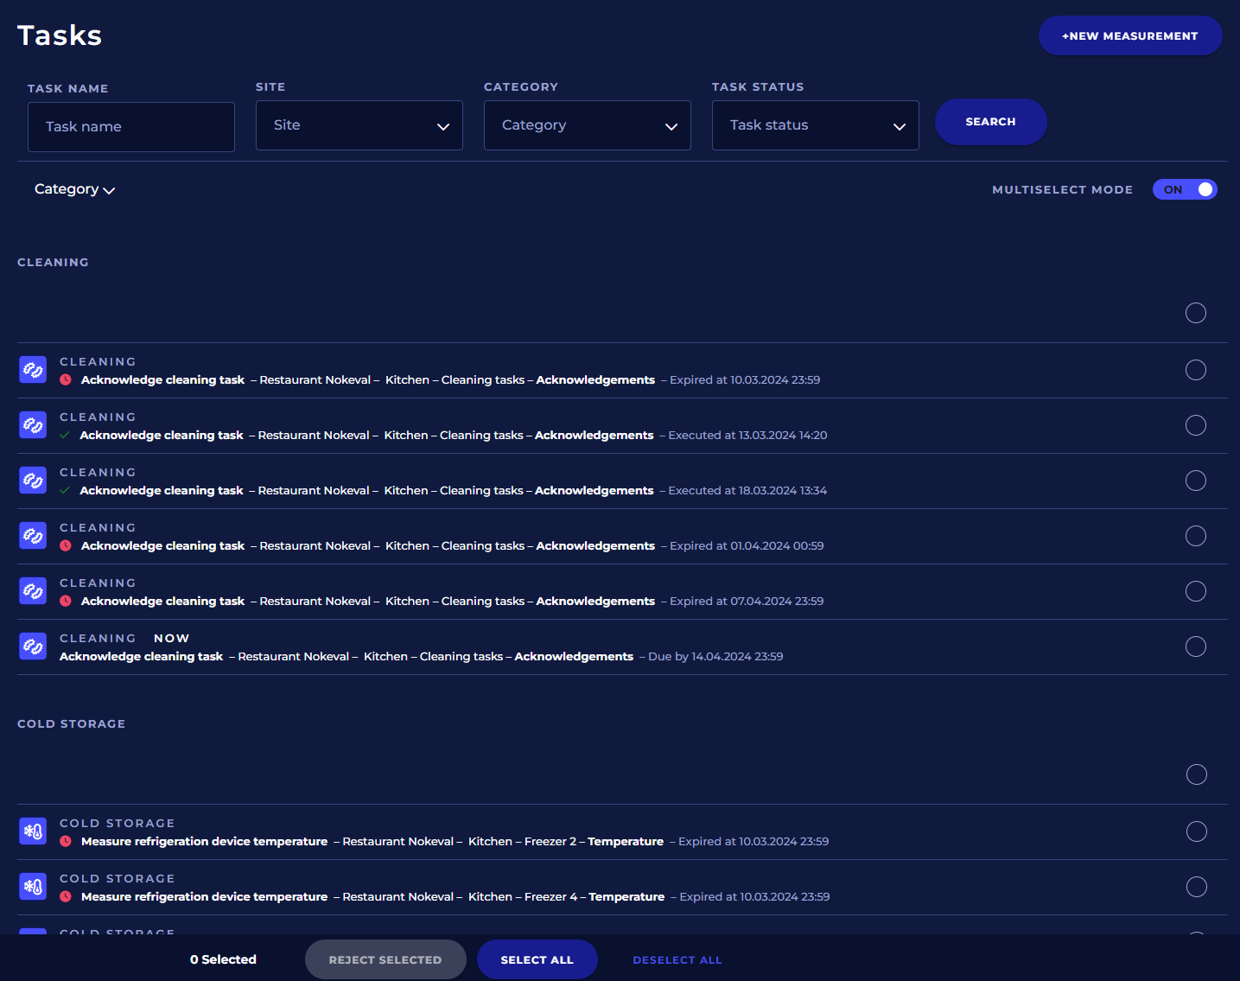Image resolution: width=1240 pixels, height=981 pixels.
Task: Select all tasks in Cleaning group circle
Action: tap(1195, 313)
